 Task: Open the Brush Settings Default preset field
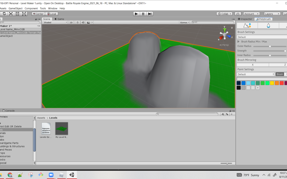262,37
